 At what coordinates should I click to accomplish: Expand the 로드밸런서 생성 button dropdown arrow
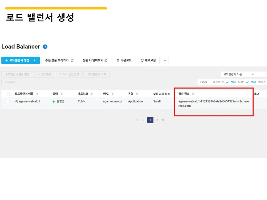point(34,60)
